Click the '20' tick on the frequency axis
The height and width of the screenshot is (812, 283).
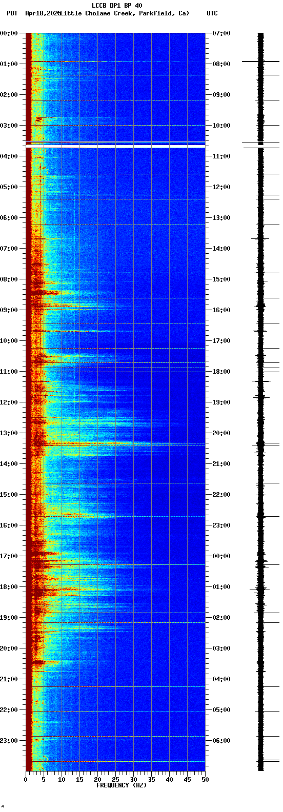(97, 780)
